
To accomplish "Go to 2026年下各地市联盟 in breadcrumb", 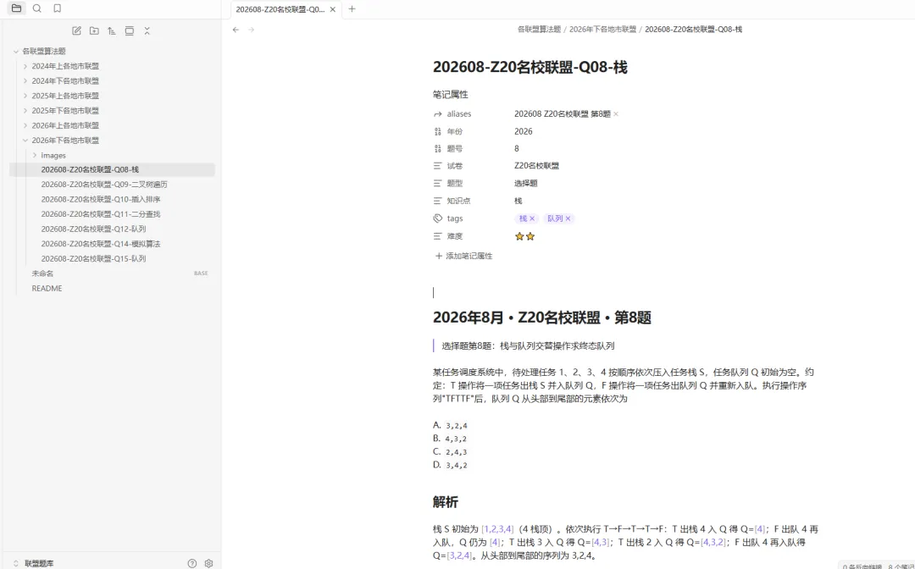I will tap(602, 29).
